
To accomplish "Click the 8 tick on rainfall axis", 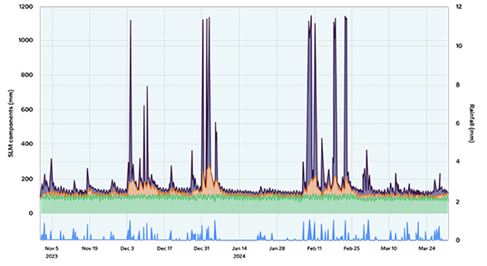I will click(x=457, y=85).
